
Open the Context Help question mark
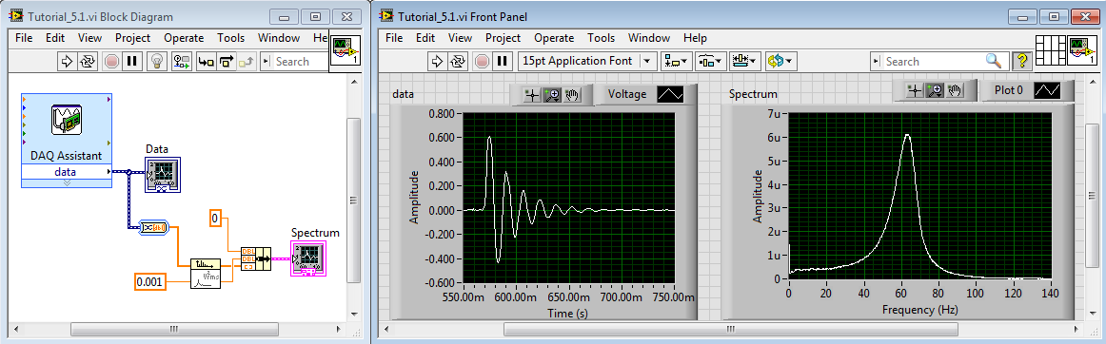(1020, 61)
